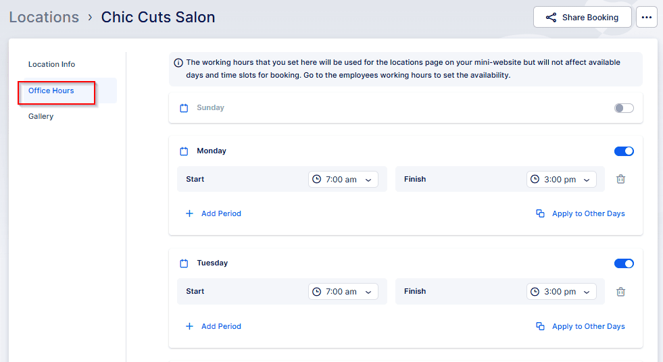Click the Sunday calendar icon
This screenshot has width=663, height=362.
(x=184, y=108)
